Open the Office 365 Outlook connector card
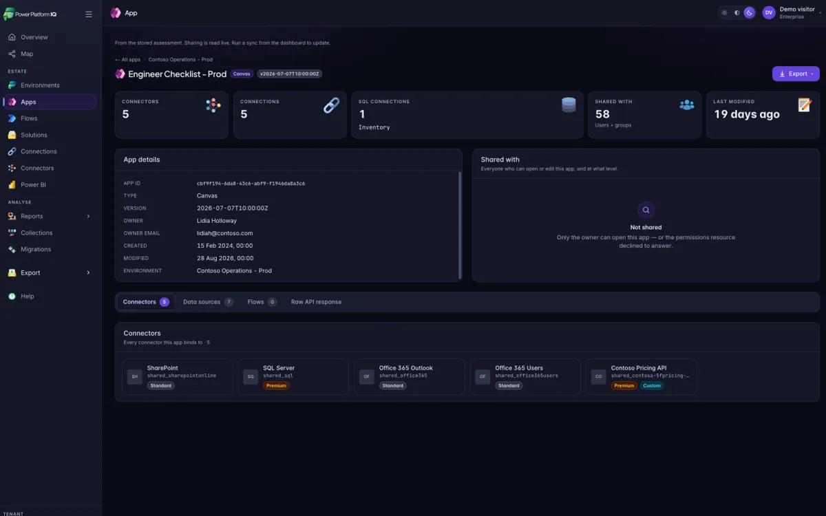The width and height of the screenshot is (826, 516). pyautogui.click(x=409, y=376)
